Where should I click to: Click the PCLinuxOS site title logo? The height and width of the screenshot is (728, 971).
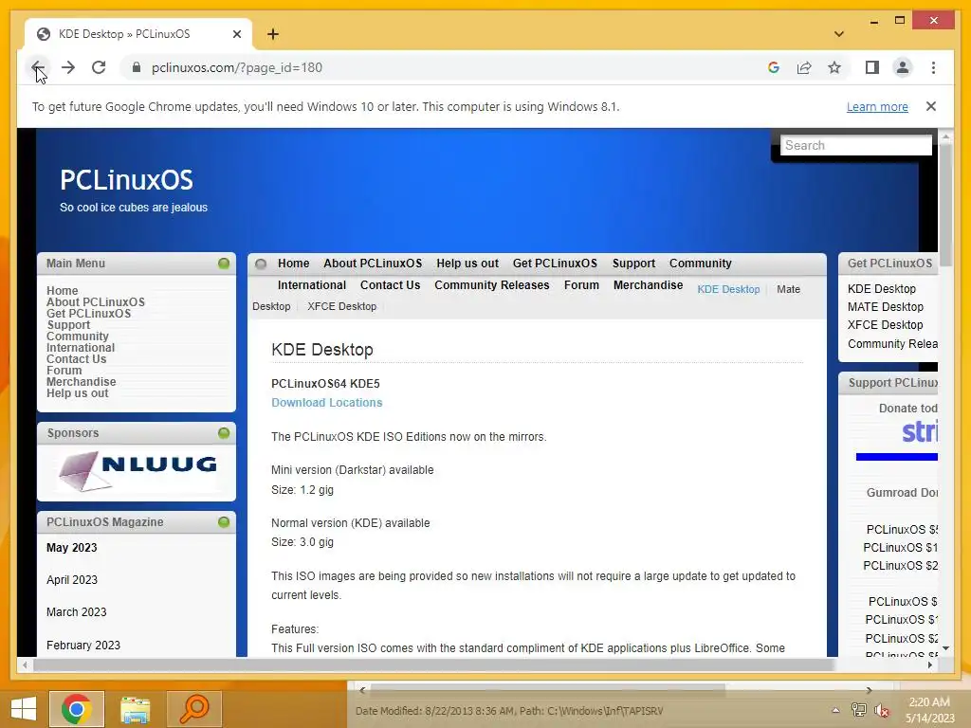point(126,180)
